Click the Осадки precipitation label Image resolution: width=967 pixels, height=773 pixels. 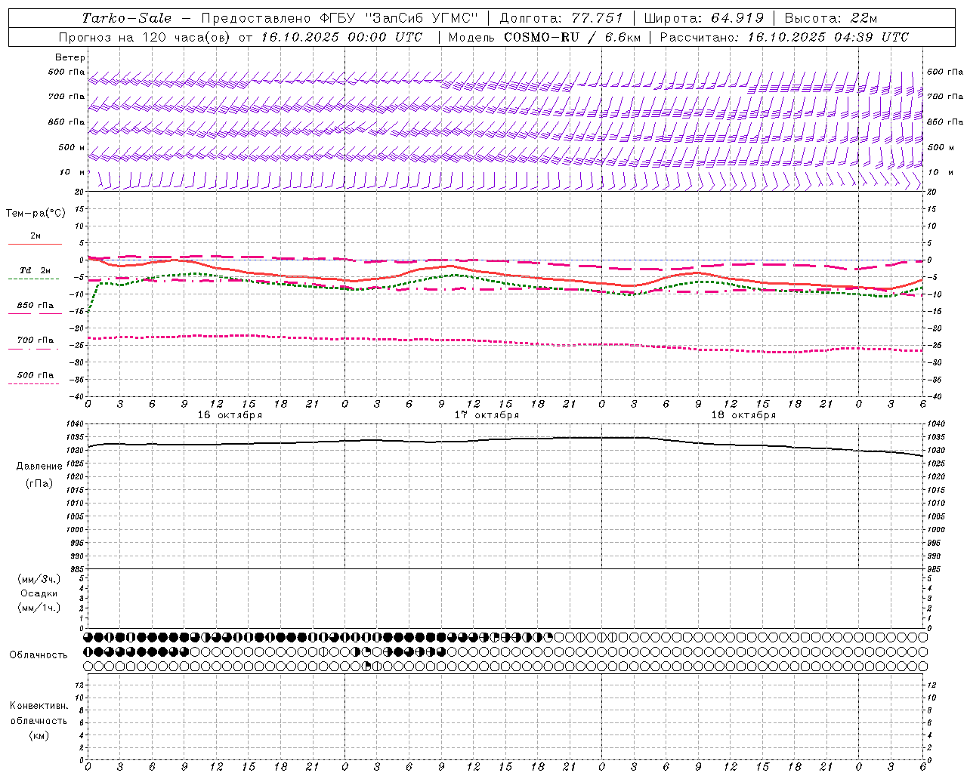tap(39, 593)
